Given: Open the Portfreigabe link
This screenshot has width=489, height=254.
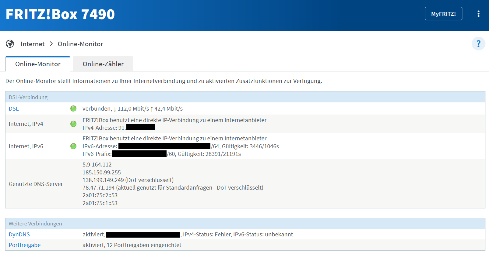Looking at the screenshot, I should pos(25,245).
